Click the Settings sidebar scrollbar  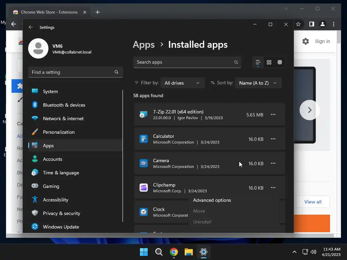coord(123,156)
